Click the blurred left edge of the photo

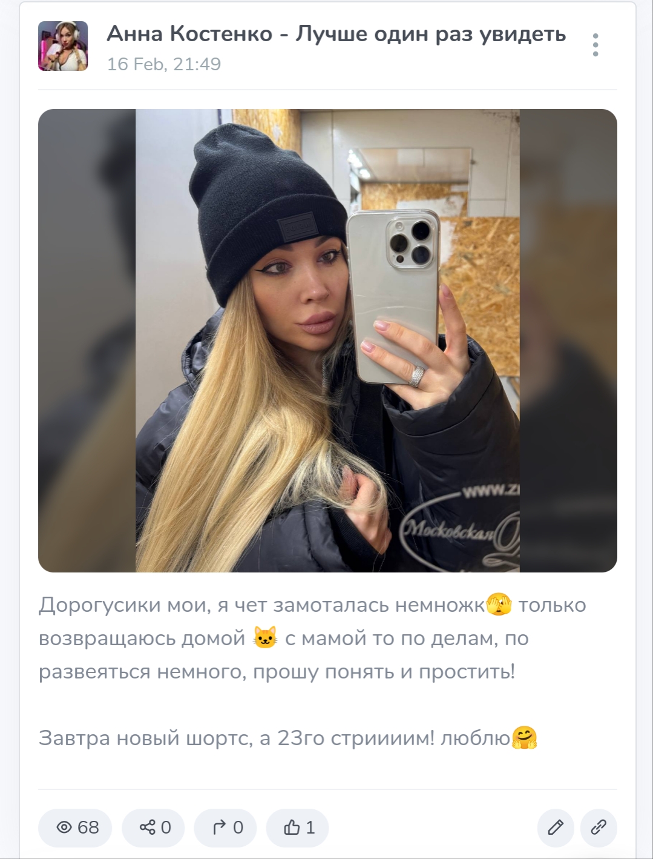(87, 340)
